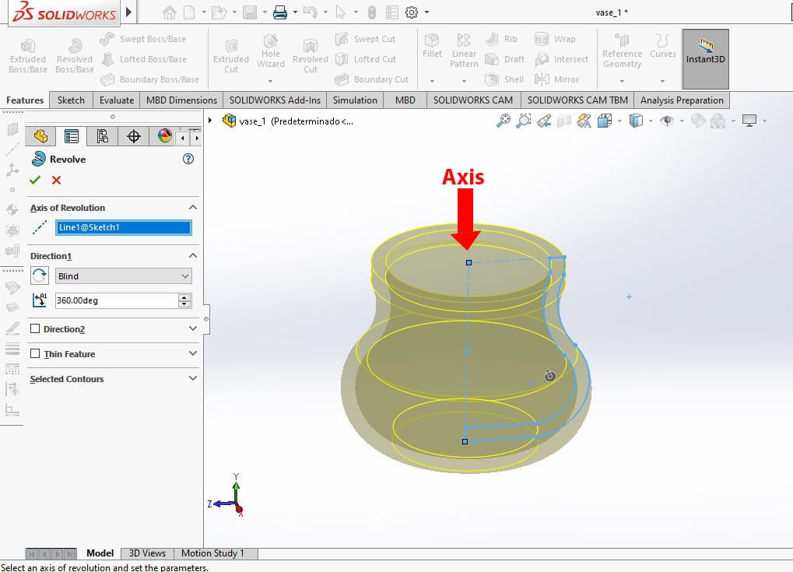Click the Print icon
This screenshot has height=572, width=793.
point(279,12)
